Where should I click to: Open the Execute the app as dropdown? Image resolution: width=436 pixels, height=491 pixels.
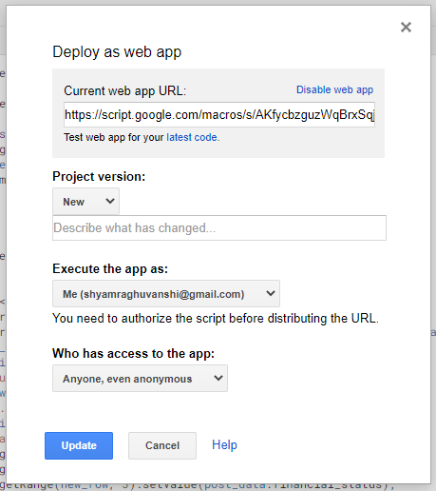(166, 293)
